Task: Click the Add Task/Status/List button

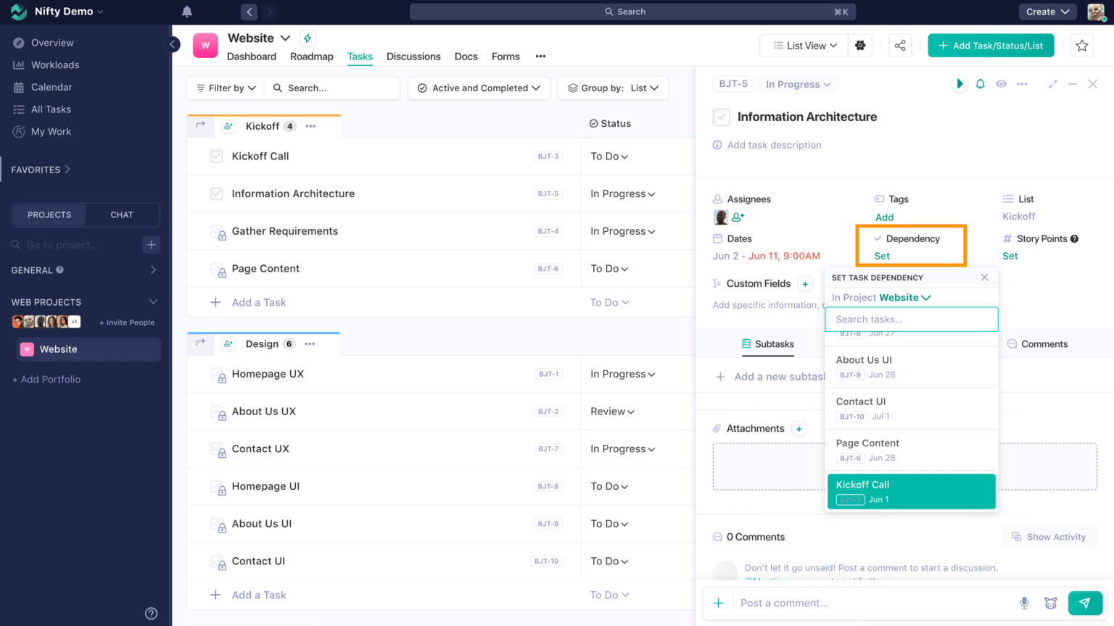Action: click(990, 46)
